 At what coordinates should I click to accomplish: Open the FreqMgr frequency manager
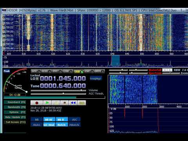click(x=96, y=79)
